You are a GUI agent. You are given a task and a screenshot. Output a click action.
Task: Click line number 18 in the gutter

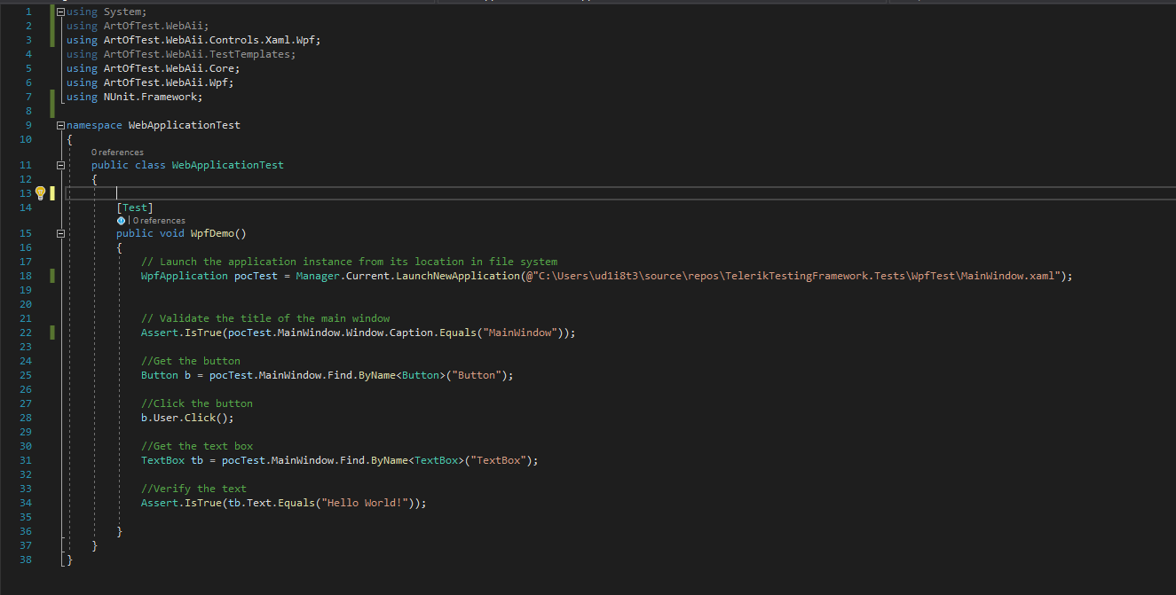[25, 276]
